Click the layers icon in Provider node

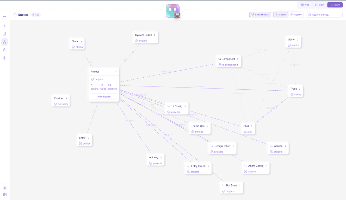[x=55, y=104]
